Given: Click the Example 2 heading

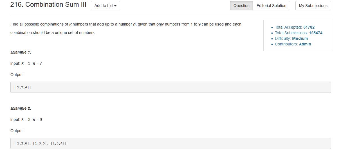Looking at the screenshot, I should pos(21,108).
